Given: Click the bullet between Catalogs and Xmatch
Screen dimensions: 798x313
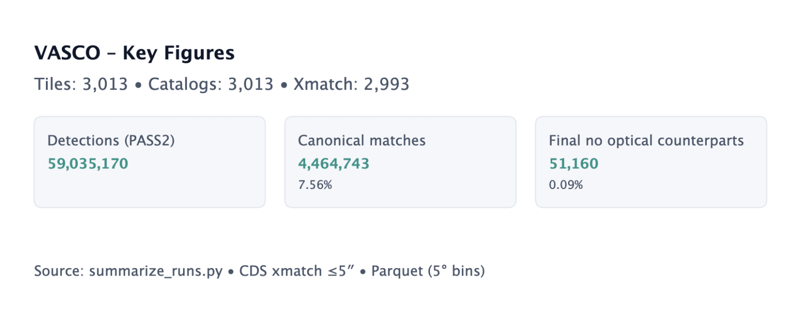Looking at the screenshot, I should point(284,85).
